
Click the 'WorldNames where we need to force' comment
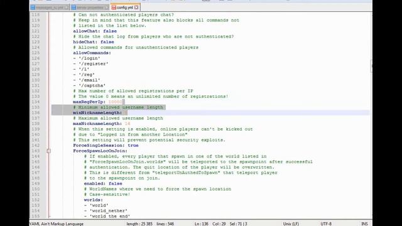pyautogui.click(x=158, y=189)
